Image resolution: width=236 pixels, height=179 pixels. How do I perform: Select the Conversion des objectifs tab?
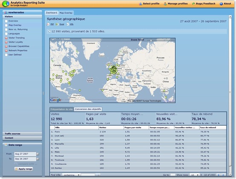[88, 109]
